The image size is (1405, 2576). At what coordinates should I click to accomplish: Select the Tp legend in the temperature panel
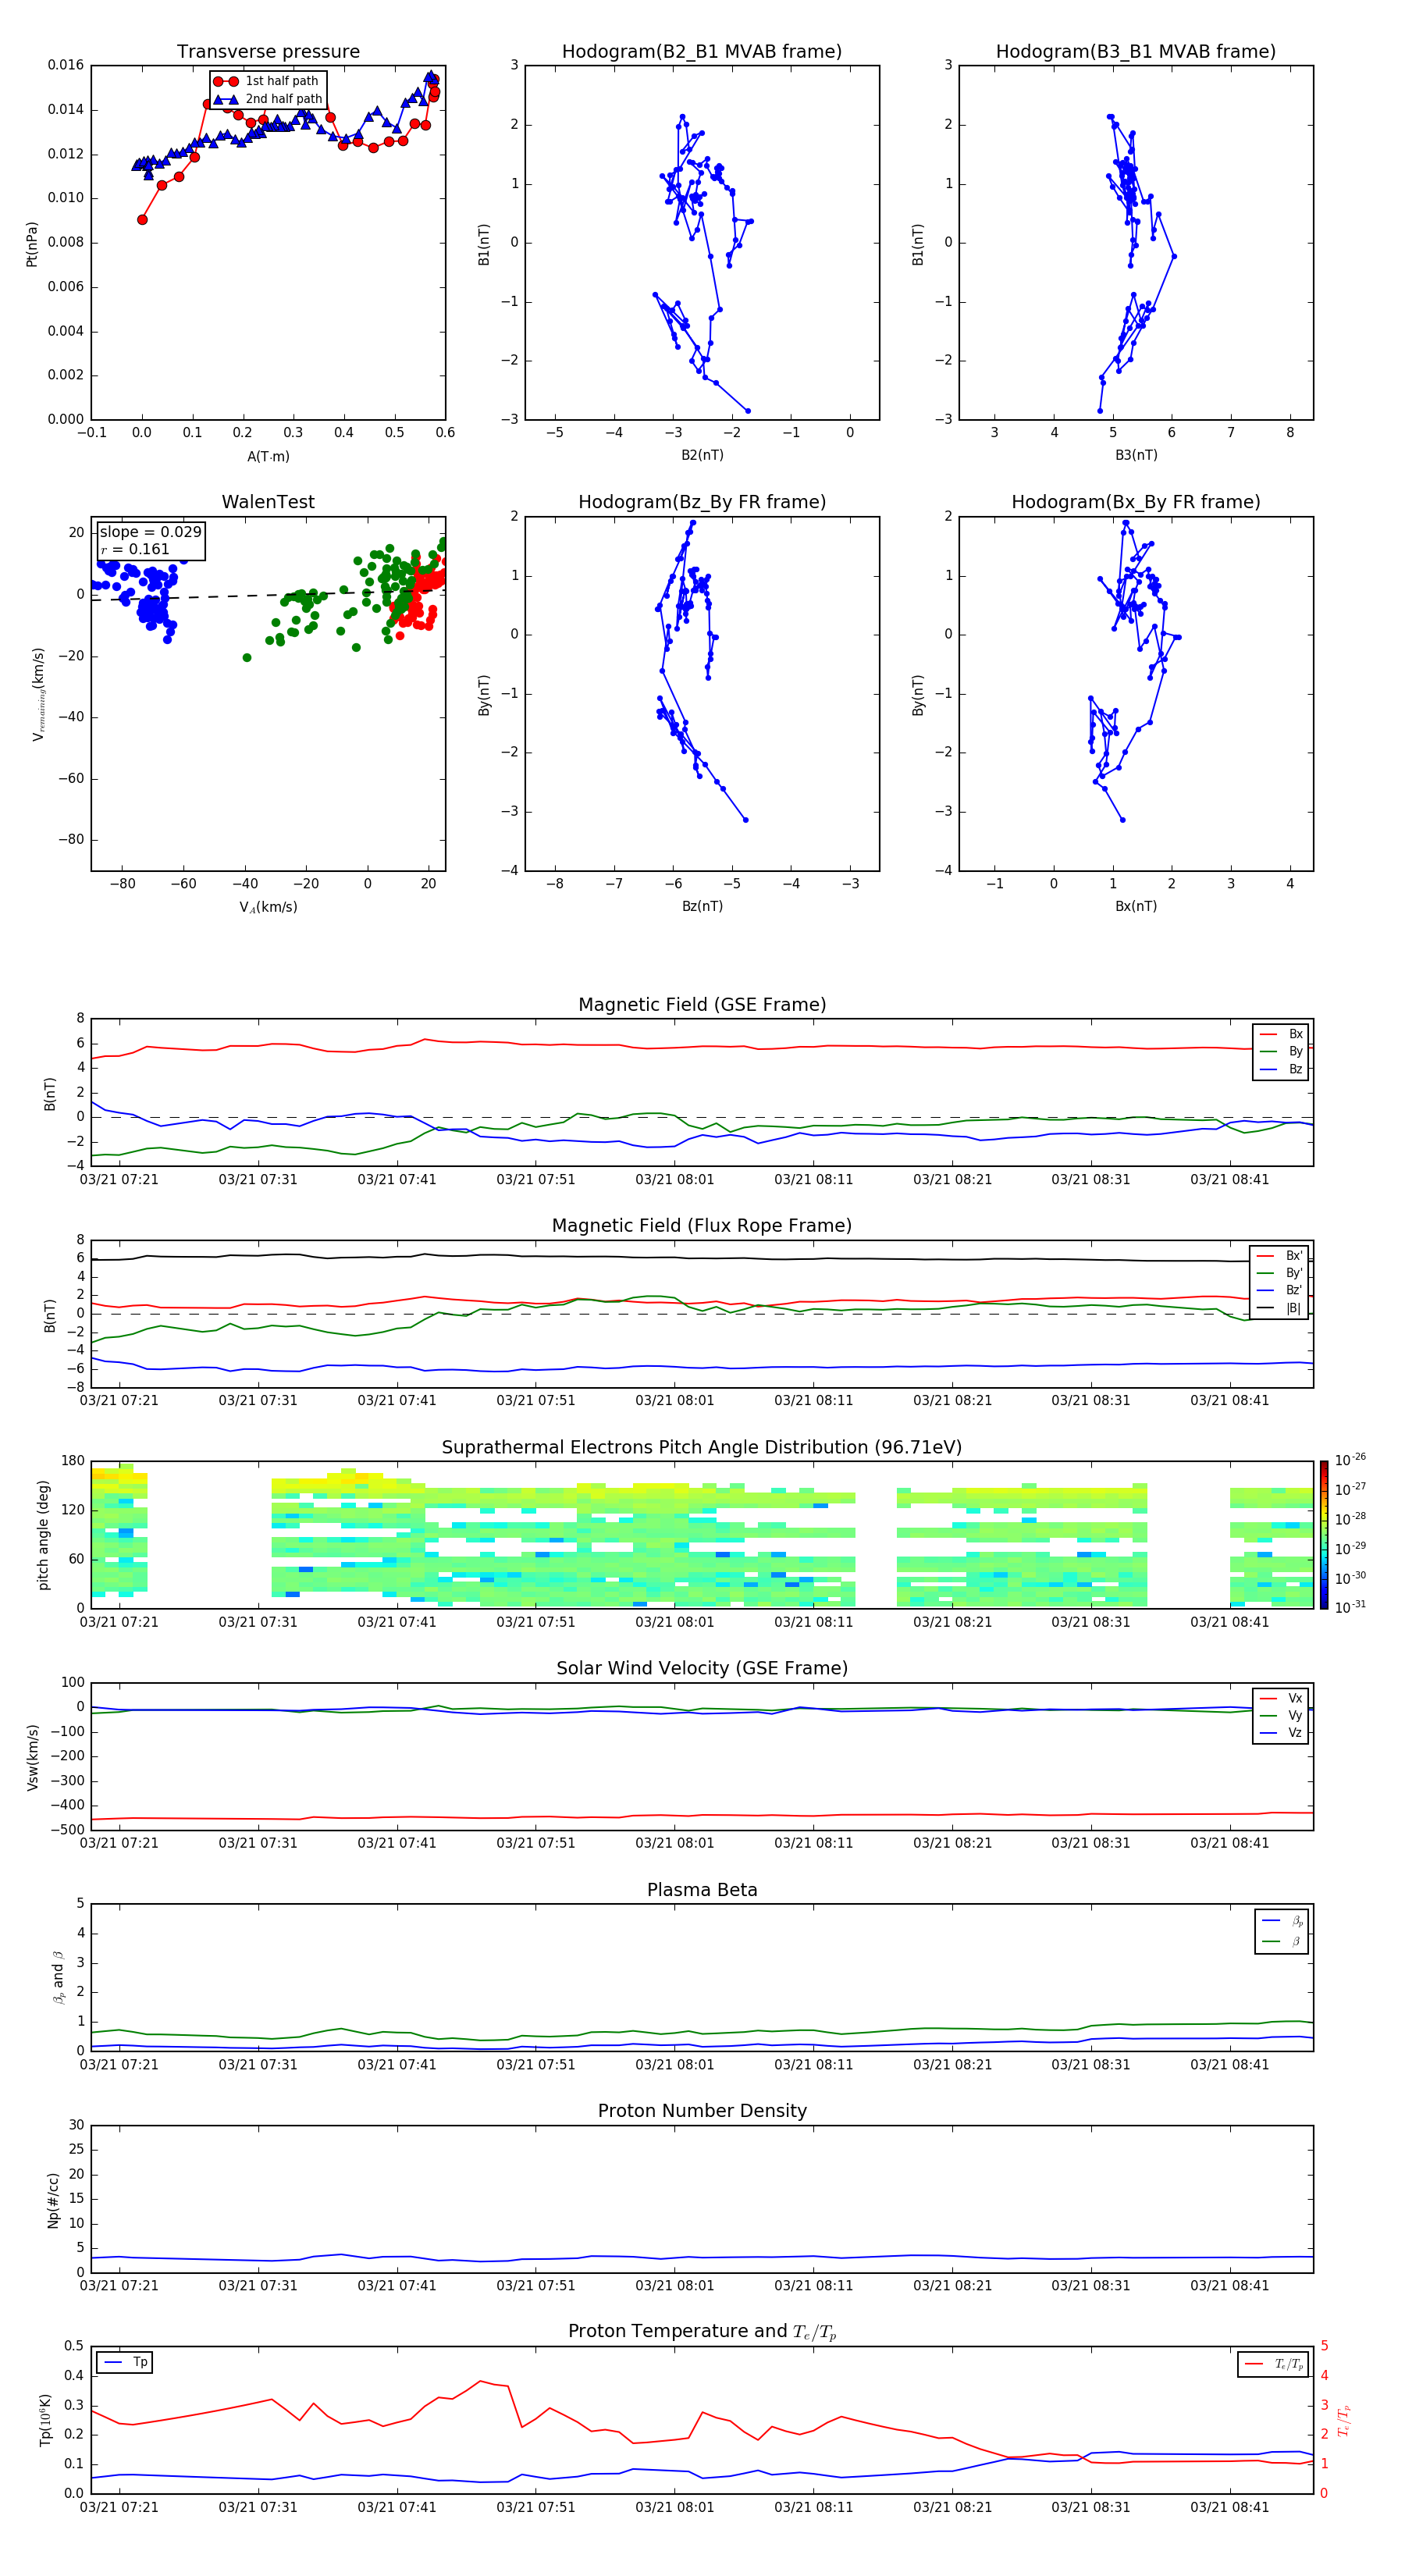click(125, 2363)
